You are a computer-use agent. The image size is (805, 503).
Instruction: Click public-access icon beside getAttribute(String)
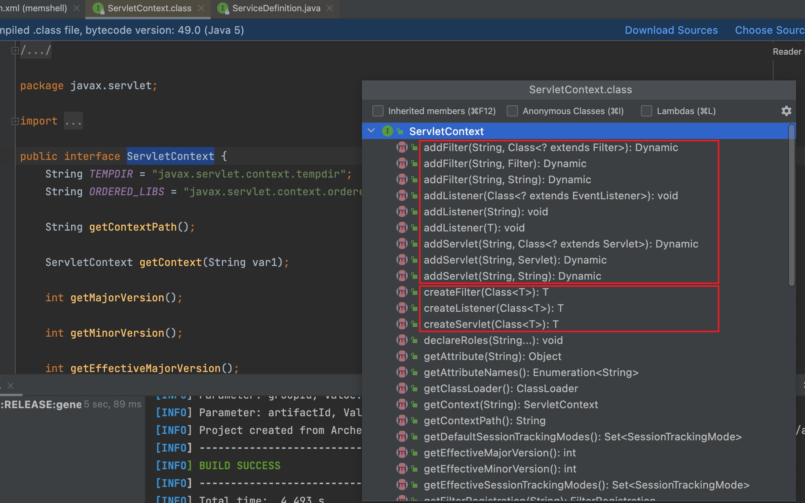point(414,356)
